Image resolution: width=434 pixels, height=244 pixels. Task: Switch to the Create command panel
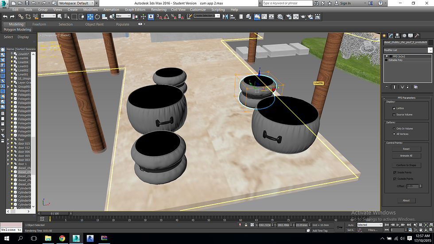[384, 36]
